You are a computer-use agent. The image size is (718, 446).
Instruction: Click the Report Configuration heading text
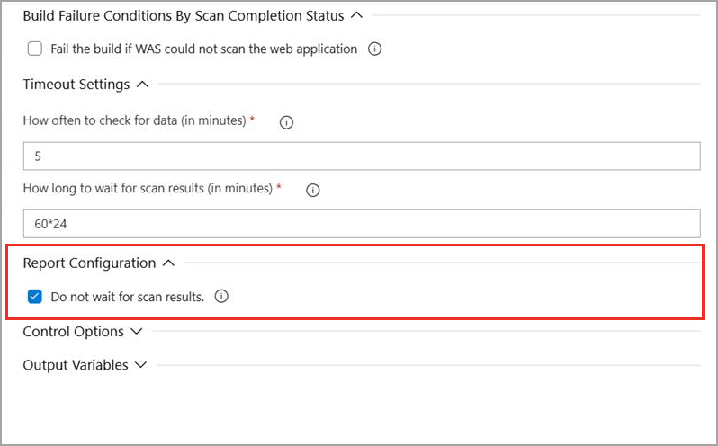89,263
